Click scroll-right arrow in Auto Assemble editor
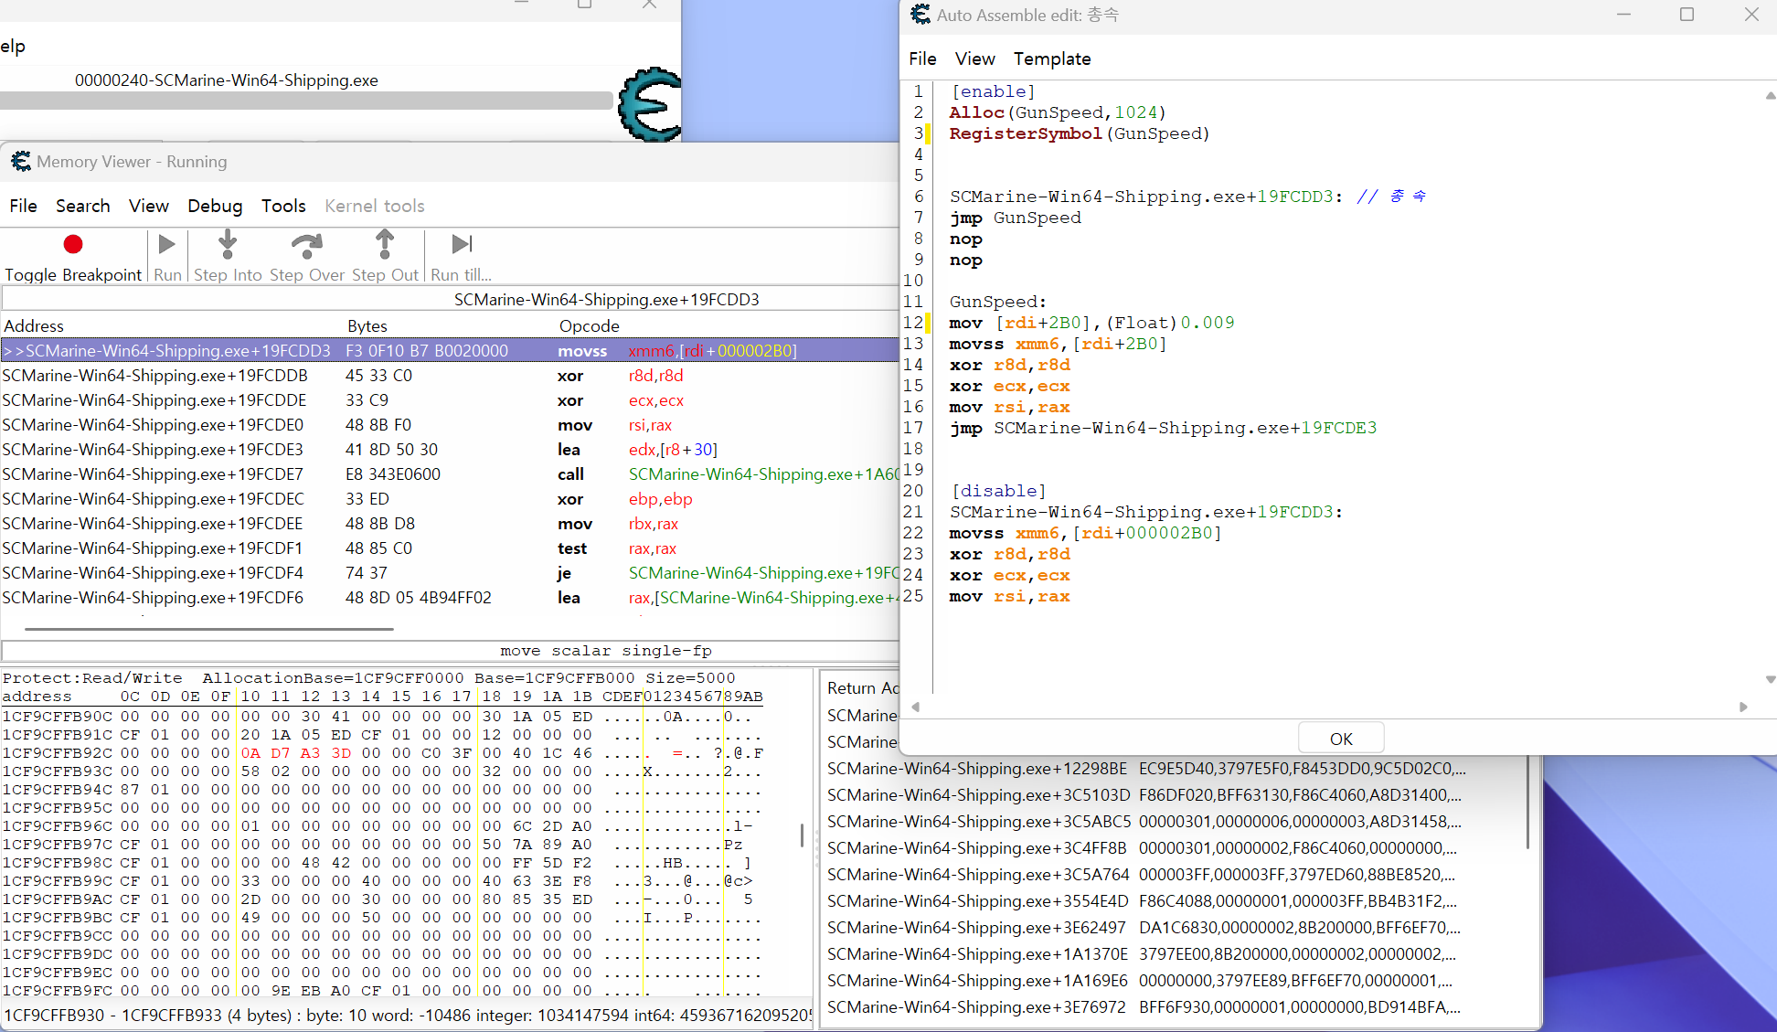This screenshot has height=1032, width=1777. 1743,707
